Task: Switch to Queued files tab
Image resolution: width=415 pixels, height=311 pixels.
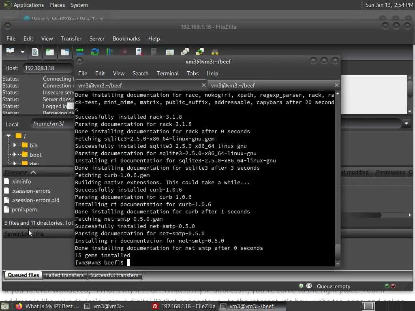Action: (x=23, y=275)
